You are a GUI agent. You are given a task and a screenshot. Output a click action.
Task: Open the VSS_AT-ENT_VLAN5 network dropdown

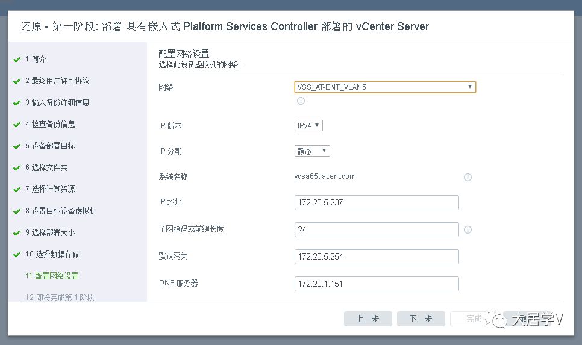tap(385, 87)
